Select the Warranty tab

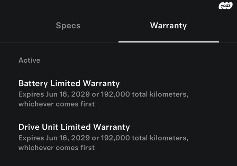click(168, 26)
